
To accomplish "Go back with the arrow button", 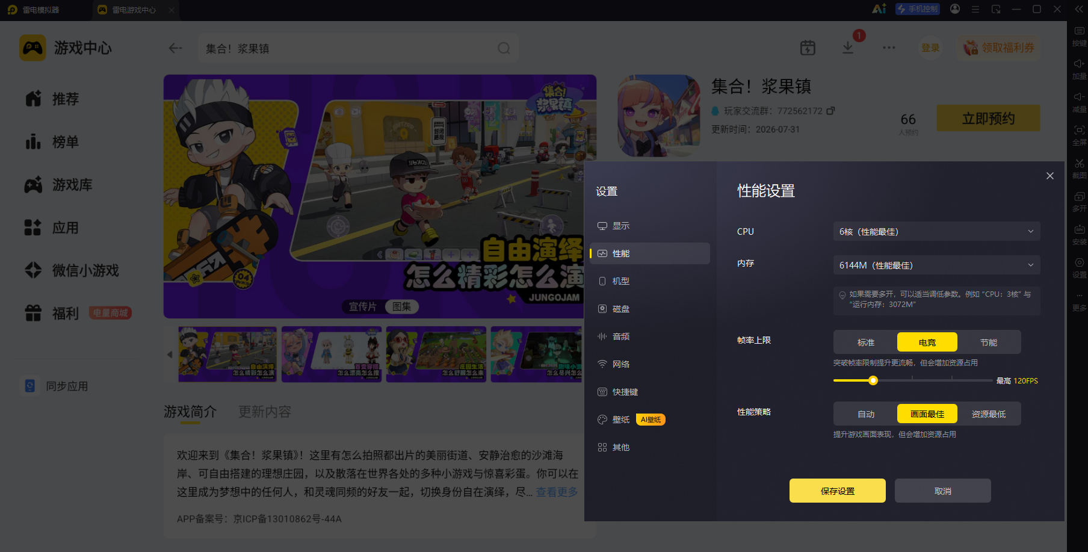I will (x=175, y=48).
